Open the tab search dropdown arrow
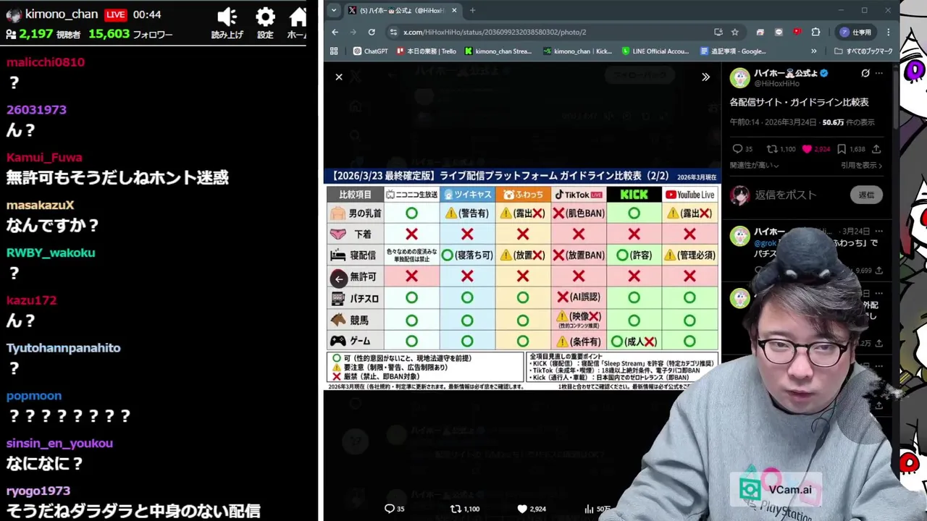 [334, 10]
